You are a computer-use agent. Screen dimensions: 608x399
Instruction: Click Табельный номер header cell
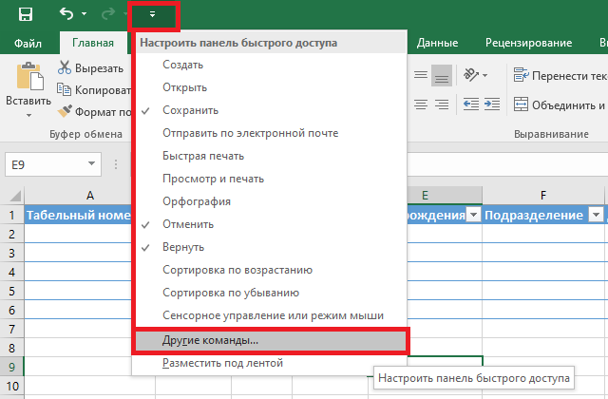78,215
